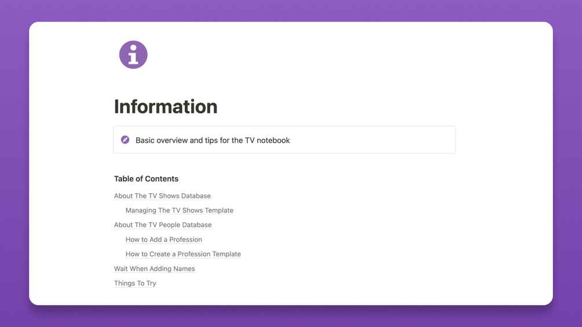Open the Things To Try link
This screenshot has height=327, width=582.
(135, 283)
